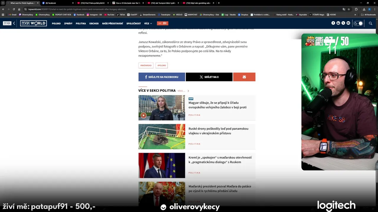The height and width of the screenshot is (212, 378).
Task: Expand the VÍCE dropdown in navigation
Action: click(x=148, y=23)
